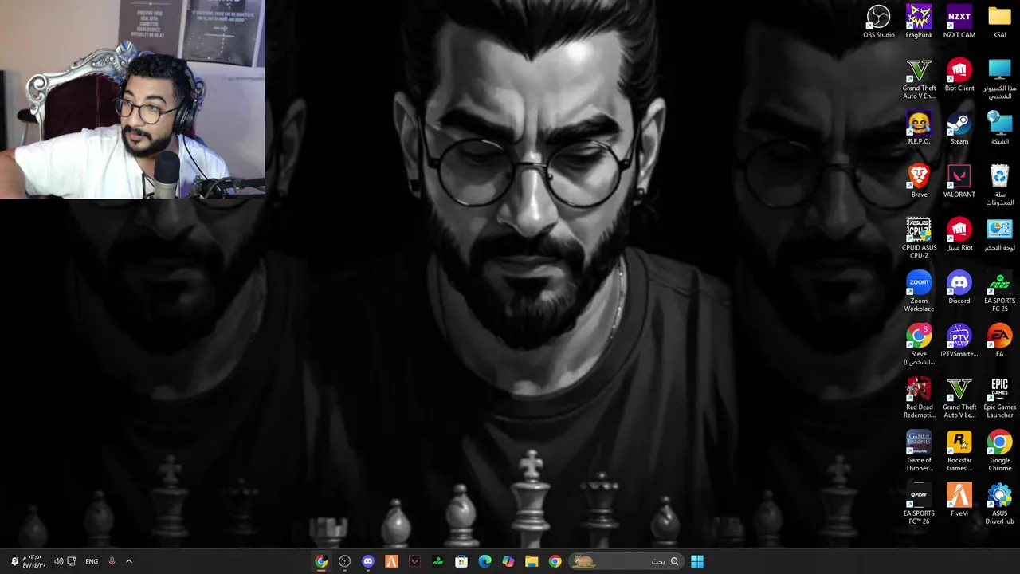Open Microsoft Store from the taskbar
This screenshot has height=574, width=1020.
coord(461,561)
